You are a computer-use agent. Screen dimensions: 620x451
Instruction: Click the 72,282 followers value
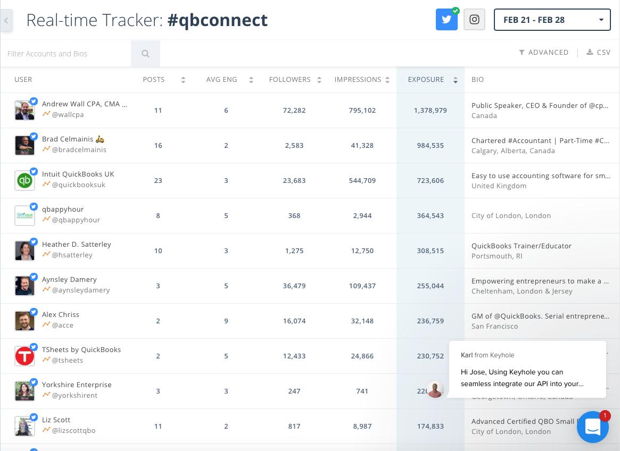click(x=294, y=110)
